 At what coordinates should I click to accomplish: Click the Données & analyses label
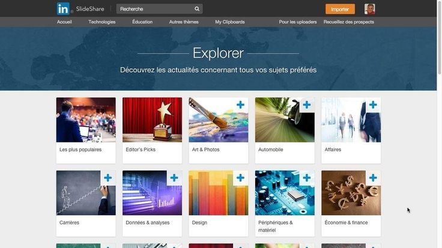click(147, 222)
